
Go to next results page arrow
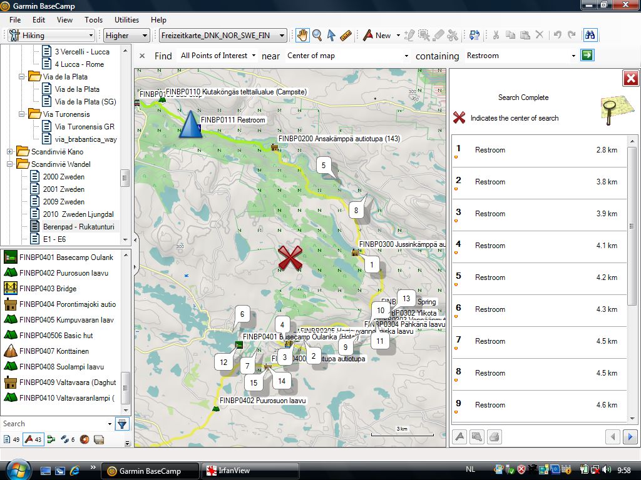point(630,436)
